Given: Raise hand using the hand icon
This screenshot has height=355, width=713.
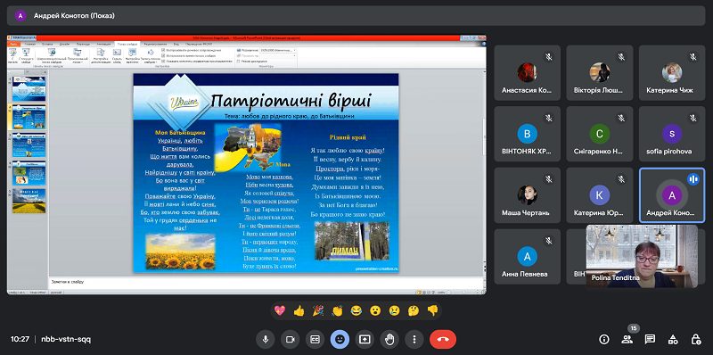Looking at the screenshot, I should pos(389,339).
